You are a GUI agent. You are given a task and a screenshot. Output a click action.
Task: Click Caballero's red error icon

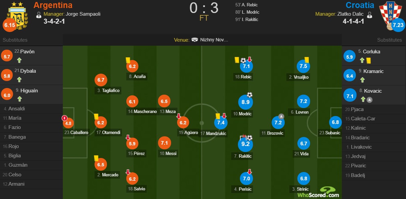(64, 118)
